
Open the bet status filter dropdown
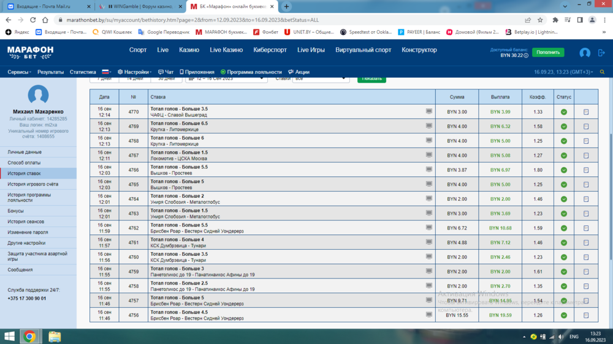click(x=321, y=79)
